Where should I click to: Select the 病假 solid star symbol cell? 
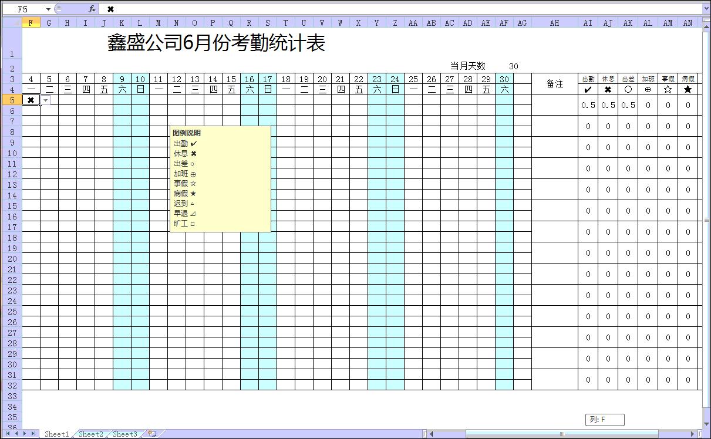click(688, 89)
